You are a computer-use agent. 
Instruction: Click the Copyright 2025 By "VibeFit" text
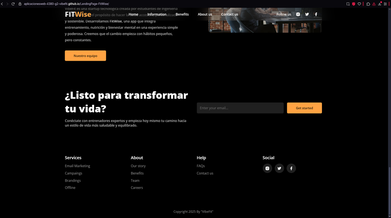193,212
